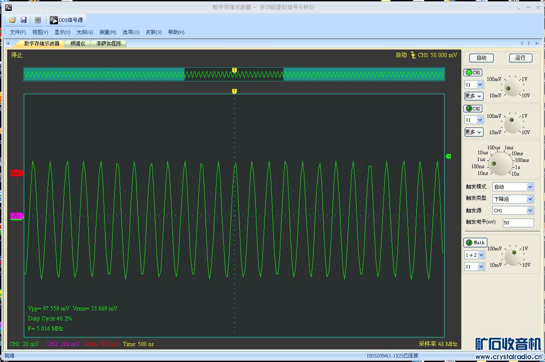The image size is (545, 362).
Task: Switch to the 频谱仪 tab
Action: click(x=78, y=43)
